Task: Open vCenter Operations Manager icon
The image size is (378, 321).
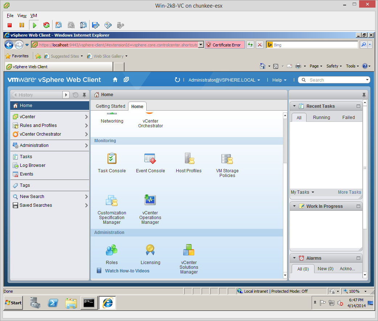Action: [x=150, y=201]
